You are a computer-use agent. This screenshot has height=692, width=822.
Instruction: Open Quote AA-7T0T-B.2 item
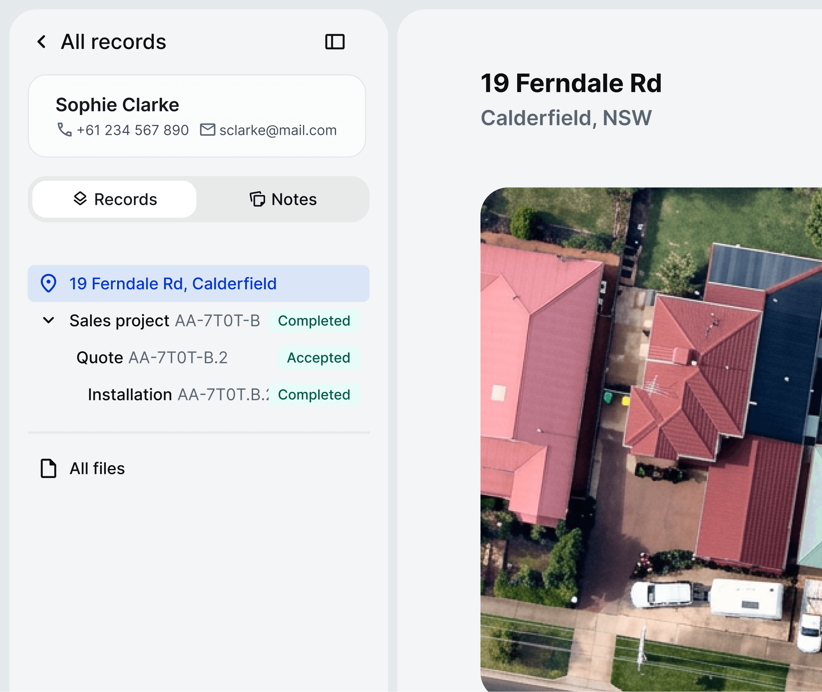[x=152, y=358]
